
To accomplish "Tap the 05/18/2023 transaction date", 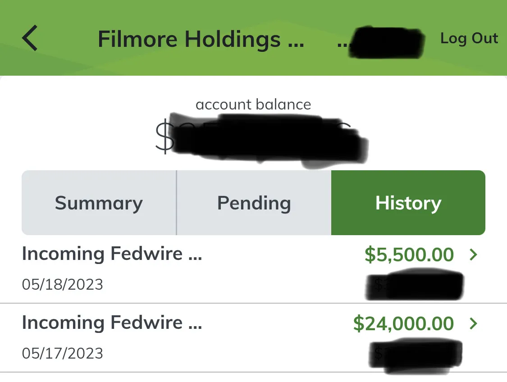I will [62, 285].
